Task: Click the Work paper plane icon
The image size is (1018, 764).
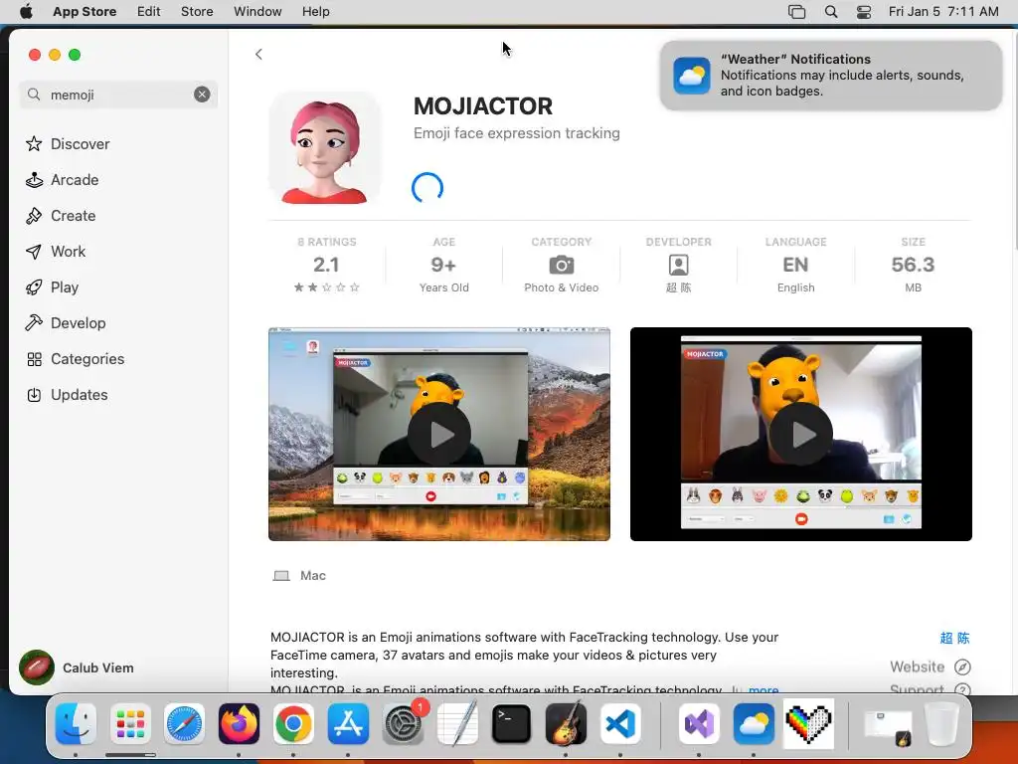Action: (x=34, y=252)
